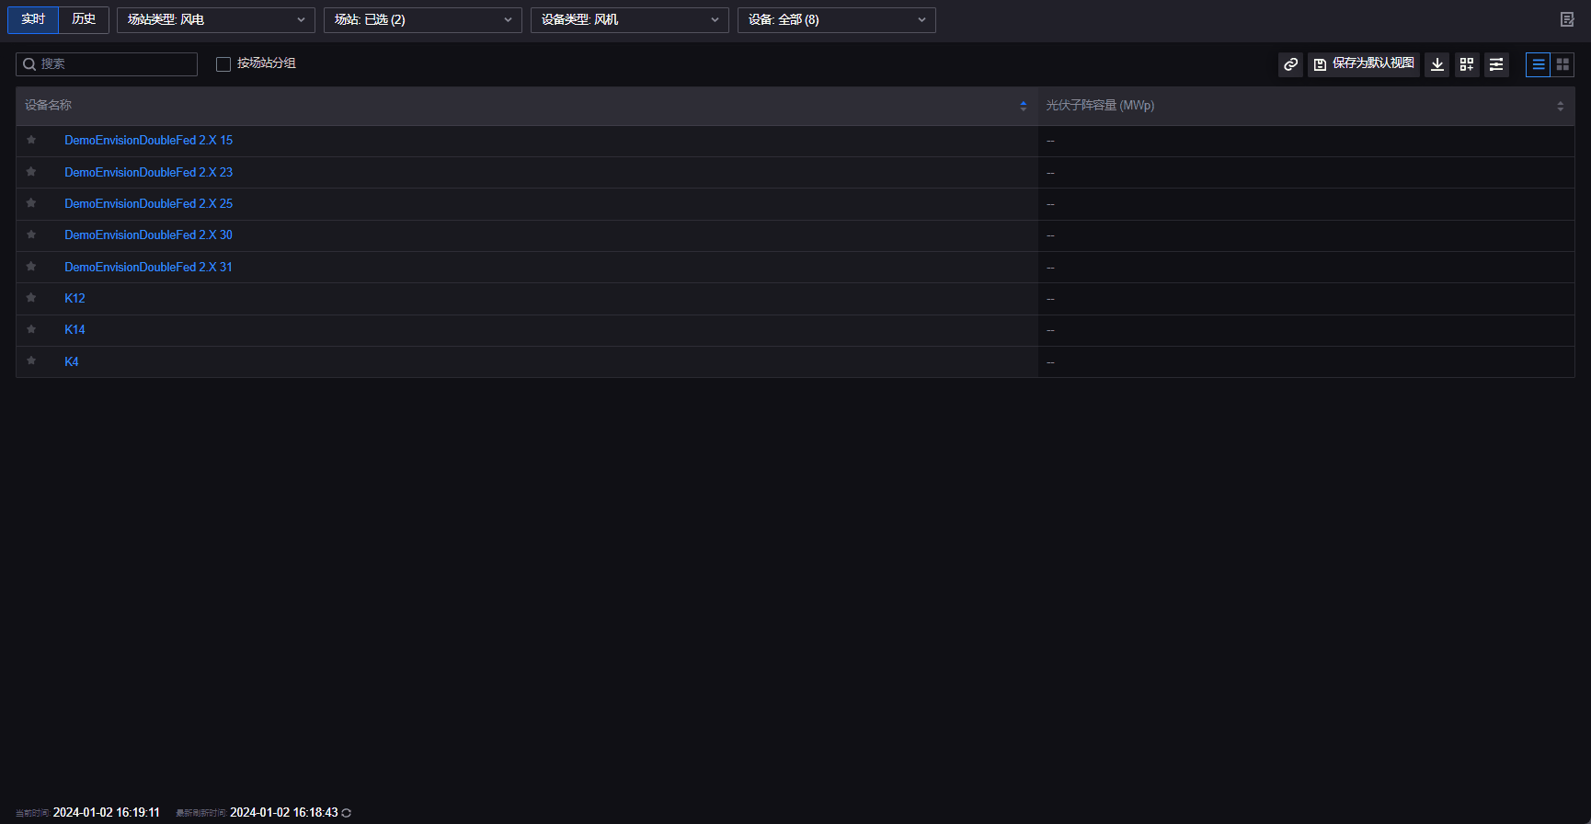Star the K12 device as favorite
1591x824 pixels.
click(31, 298)
